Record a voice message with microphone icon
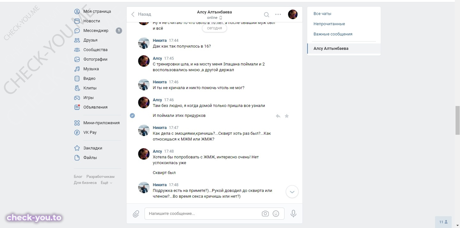 coord(293,214)
